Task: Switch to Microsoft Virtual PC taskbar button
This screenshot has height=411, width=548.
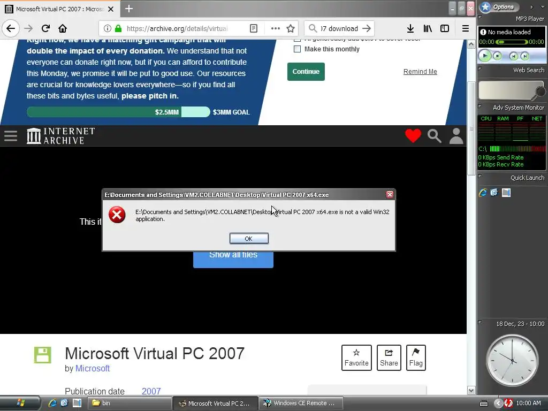Action: tap(215, 403)
